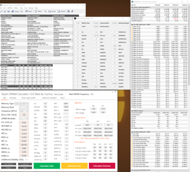Expand the Memory Rank dropdown
The height and width of the screenshot is (172, 190).
coord(24,107)
